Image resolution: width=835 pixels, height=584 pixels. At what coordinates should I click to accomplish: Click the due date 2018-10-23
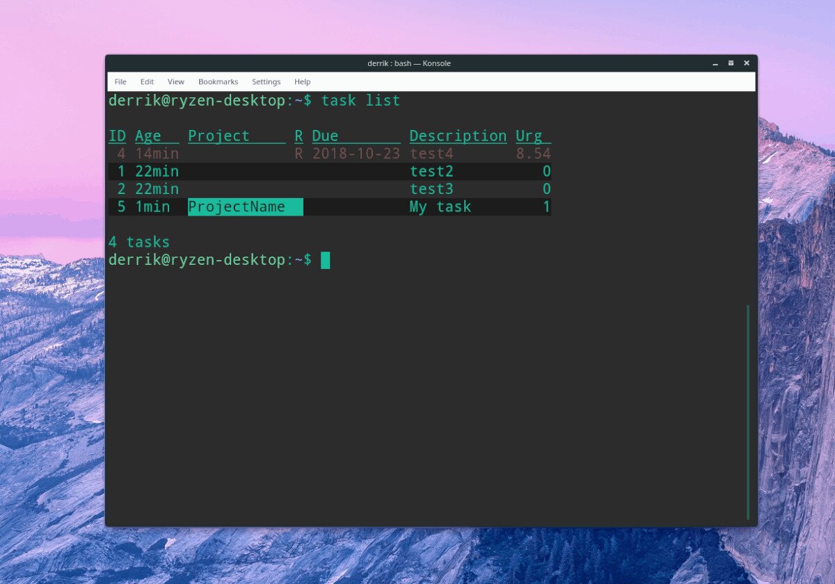point(356,154)
